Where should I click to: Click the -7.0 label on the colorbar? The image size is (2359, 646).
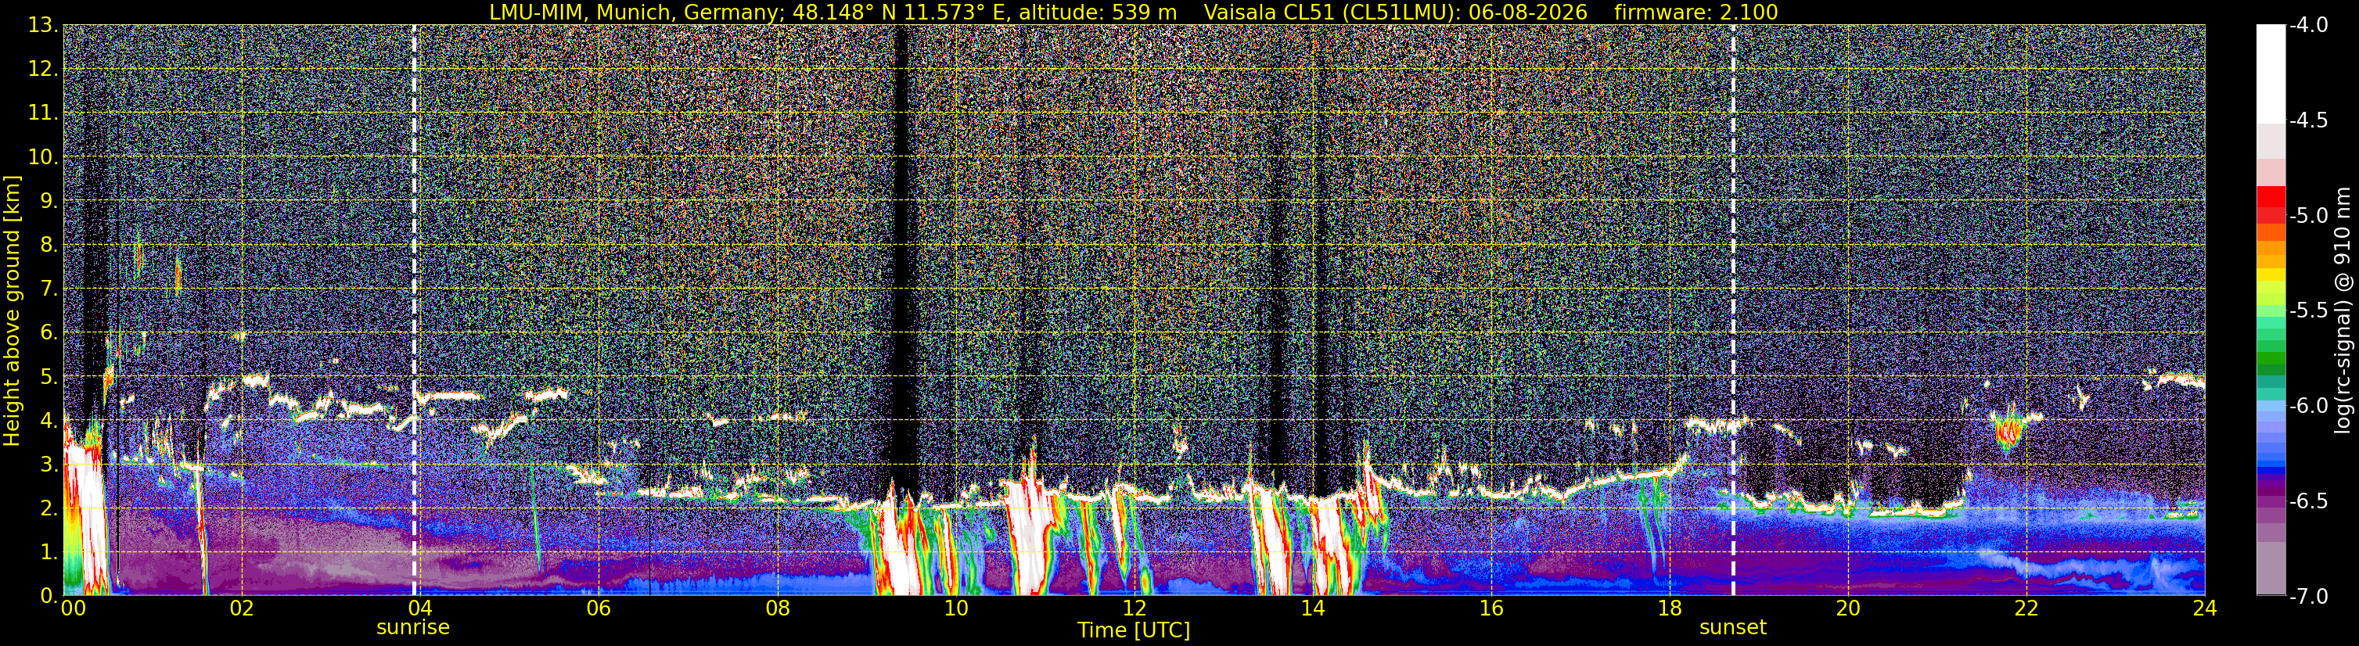pyautogui.click(x=2307, y=597)
